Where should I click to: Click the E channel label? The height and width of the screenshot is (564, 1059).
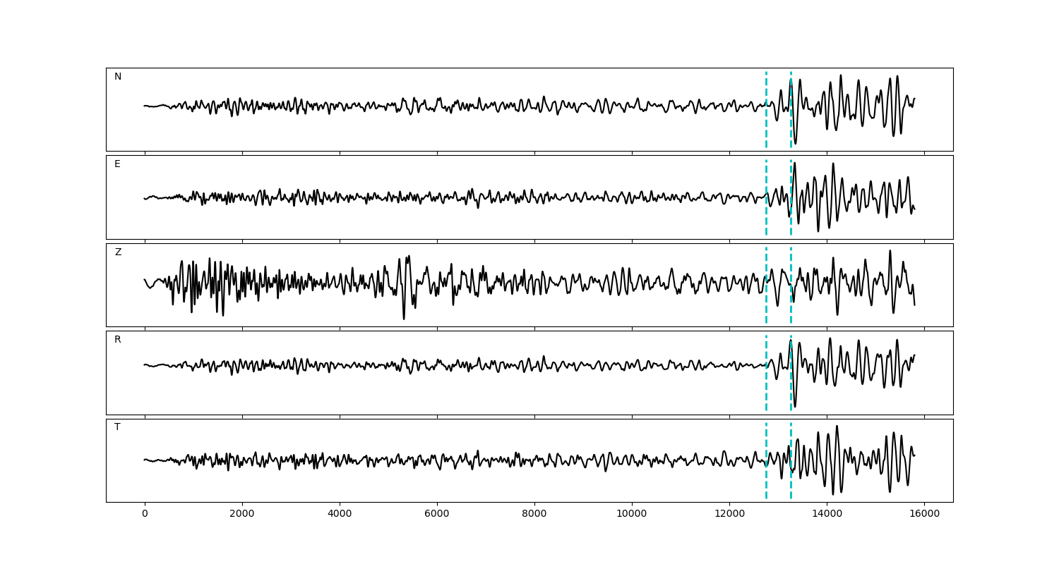(x=117, y=164)
